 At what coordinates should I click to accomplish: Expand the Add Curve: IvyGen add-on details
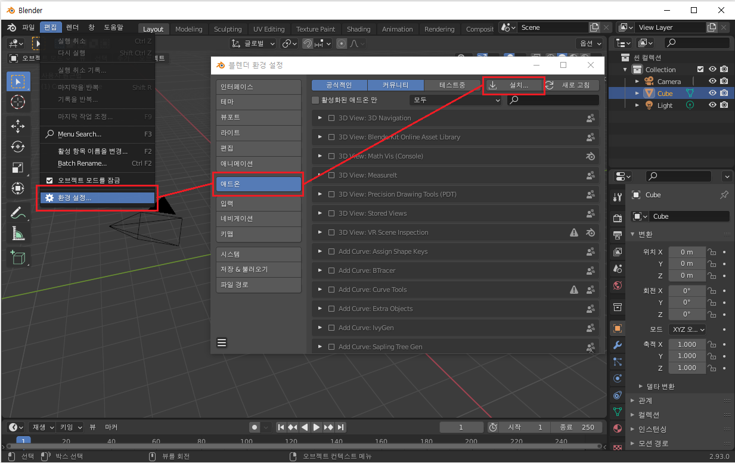320,328
